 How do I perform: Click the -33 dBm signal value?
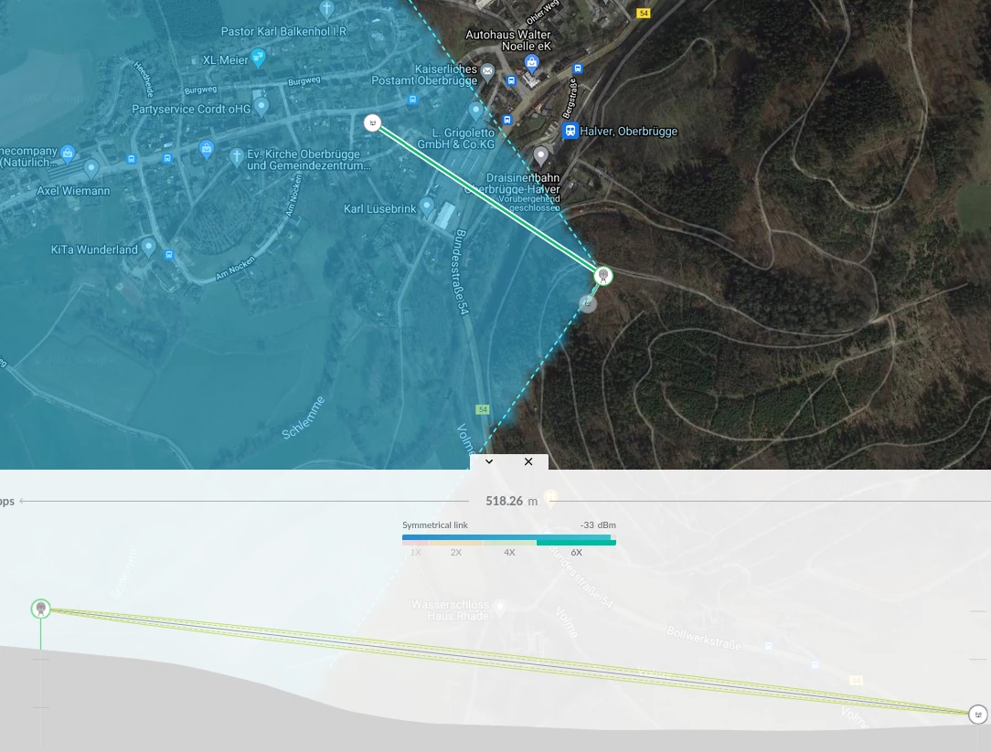pos(598,525)
